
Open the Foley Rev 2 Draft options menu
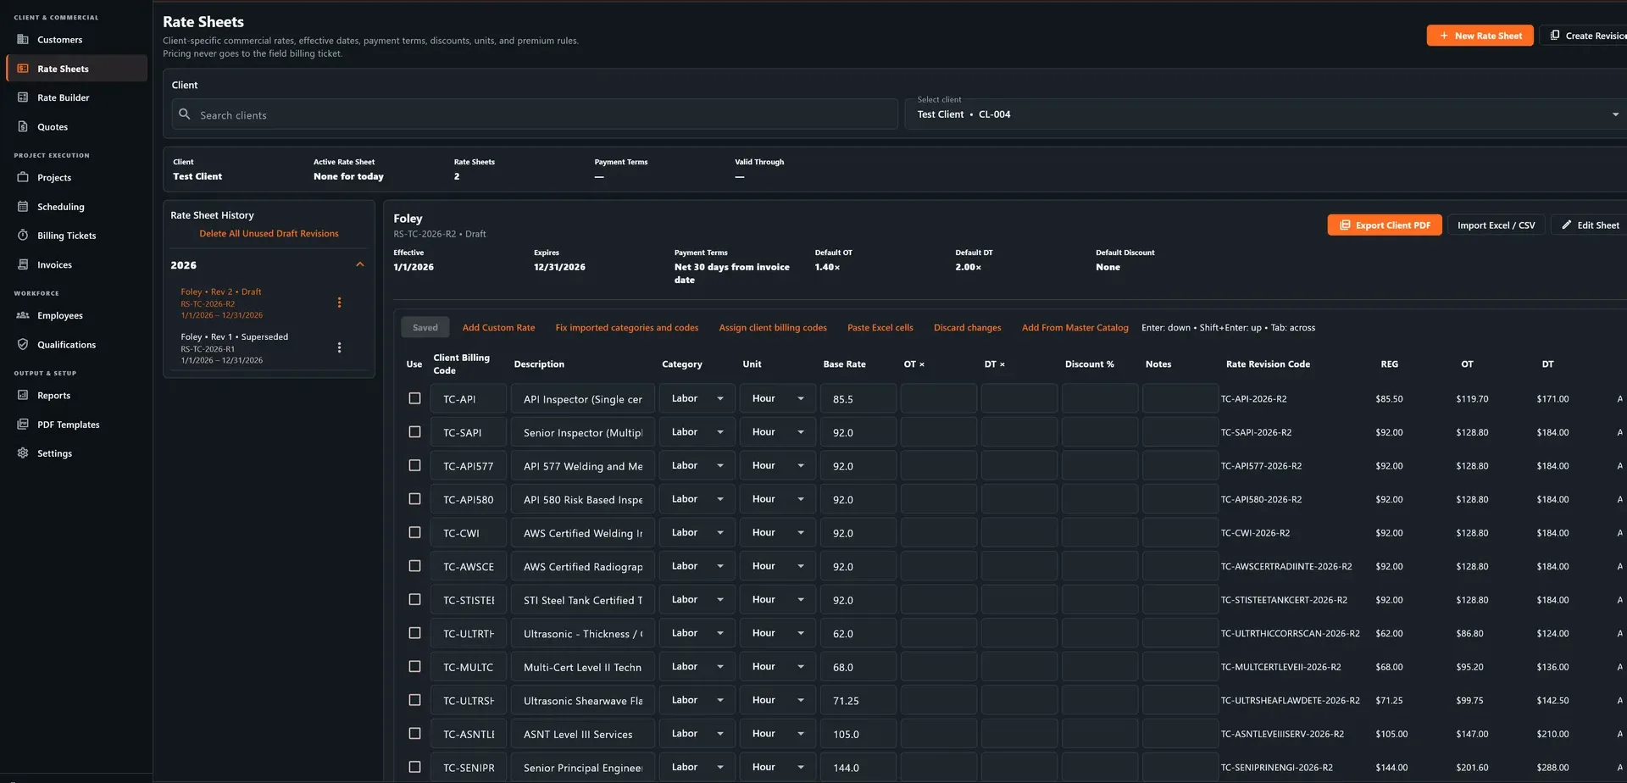(340, 303)
